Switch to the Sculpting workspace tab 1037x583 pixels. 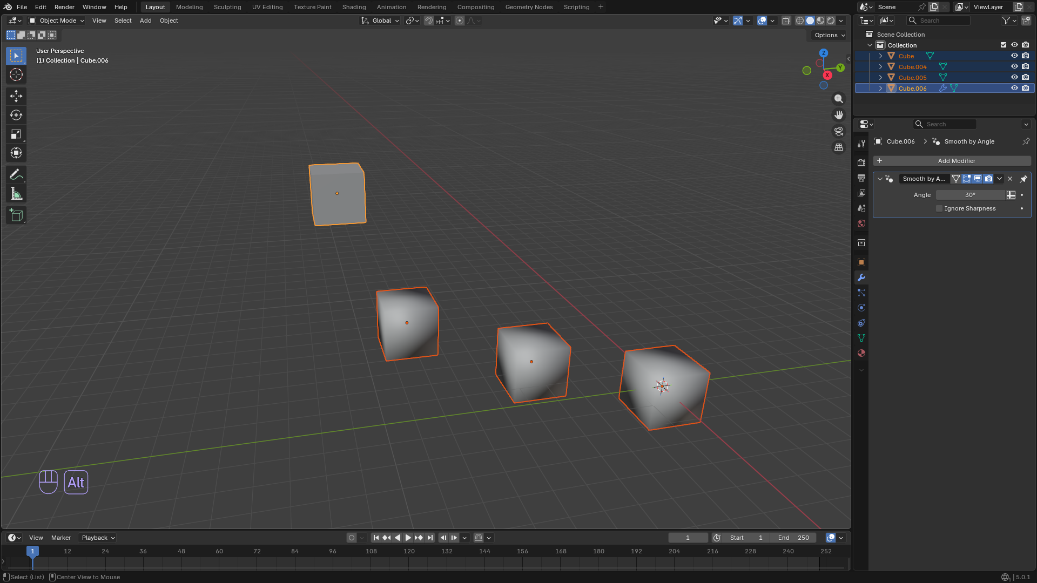pyautogui.click(x=227, y=7)
